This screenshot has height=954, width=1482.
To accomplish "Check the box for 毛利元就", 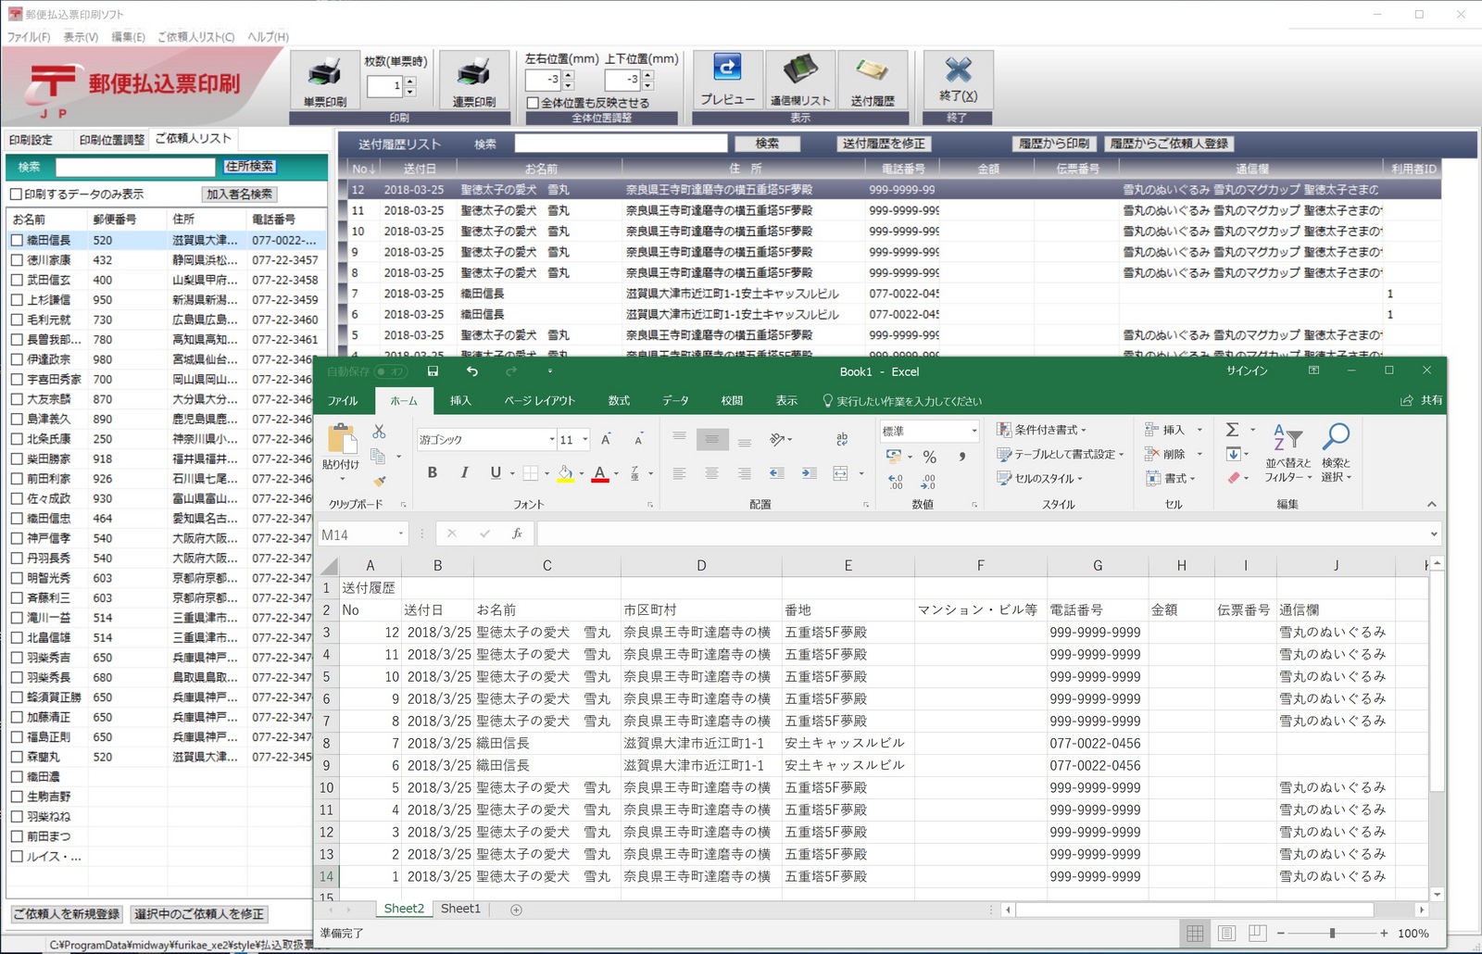I will pos(17,320).
